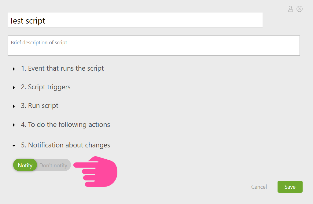The width and height of the screenshot is (313, 204).
Task: Select the Notify toggle option
Action: coord(25,165)
